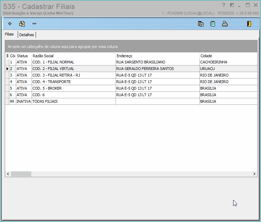Click BRASILIA in the TODAS FILIAIS row

228,101
